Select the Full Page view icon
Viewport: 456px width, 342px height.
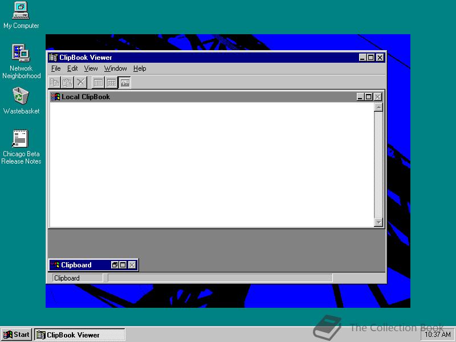(124, 83)
